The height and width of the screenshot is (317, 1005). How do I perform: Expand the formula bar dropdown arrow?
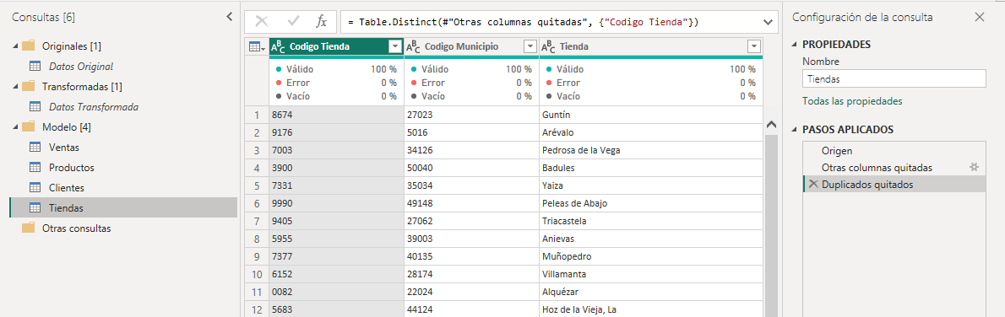[769, 22]
